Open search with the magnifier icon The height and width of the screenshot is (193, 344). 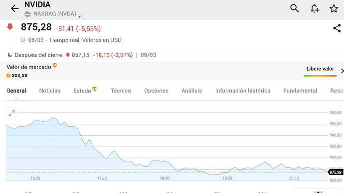point(294,8)
